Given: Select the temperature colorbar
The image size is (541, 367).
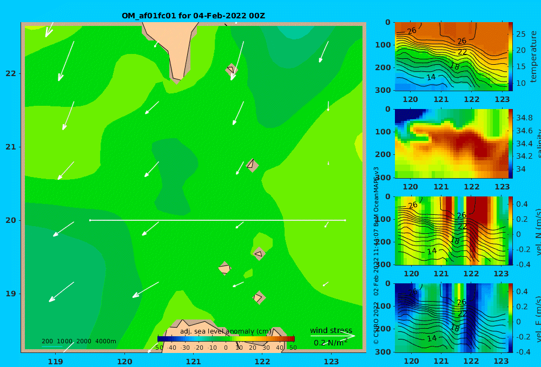Looking at the screenshot, I should tap(511, 57).
